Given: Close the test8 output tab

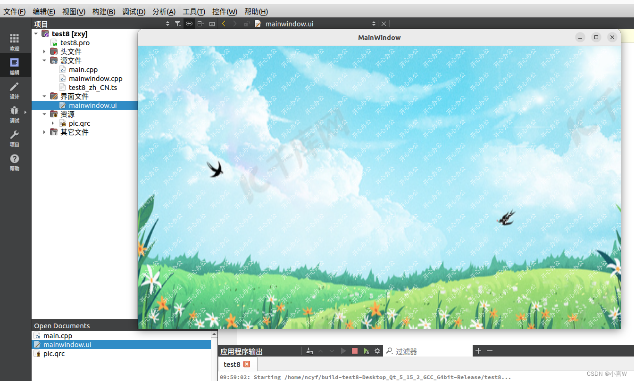Looking at the screenshot, I should click(246, 364).
